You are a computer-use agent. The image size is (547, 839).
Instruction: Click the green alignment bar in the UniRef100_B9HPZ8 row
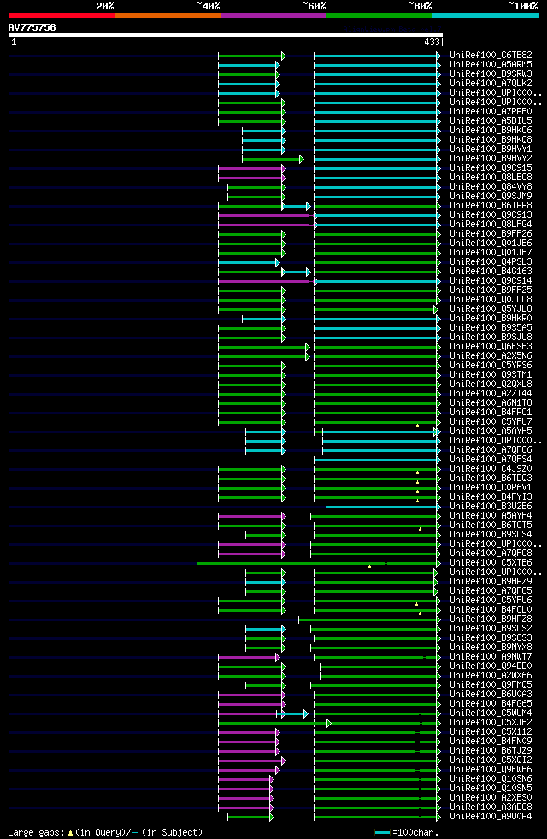coord(368,619)
